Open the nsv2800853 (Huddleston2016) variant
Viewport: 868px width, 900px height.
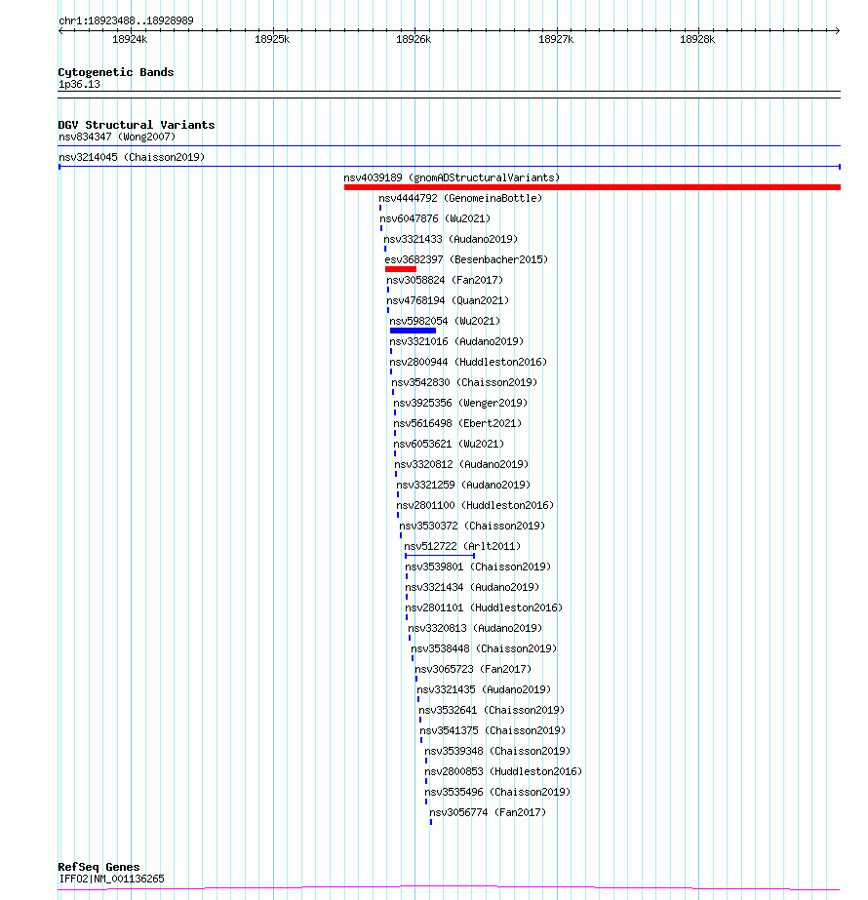(x=503, y=771)
